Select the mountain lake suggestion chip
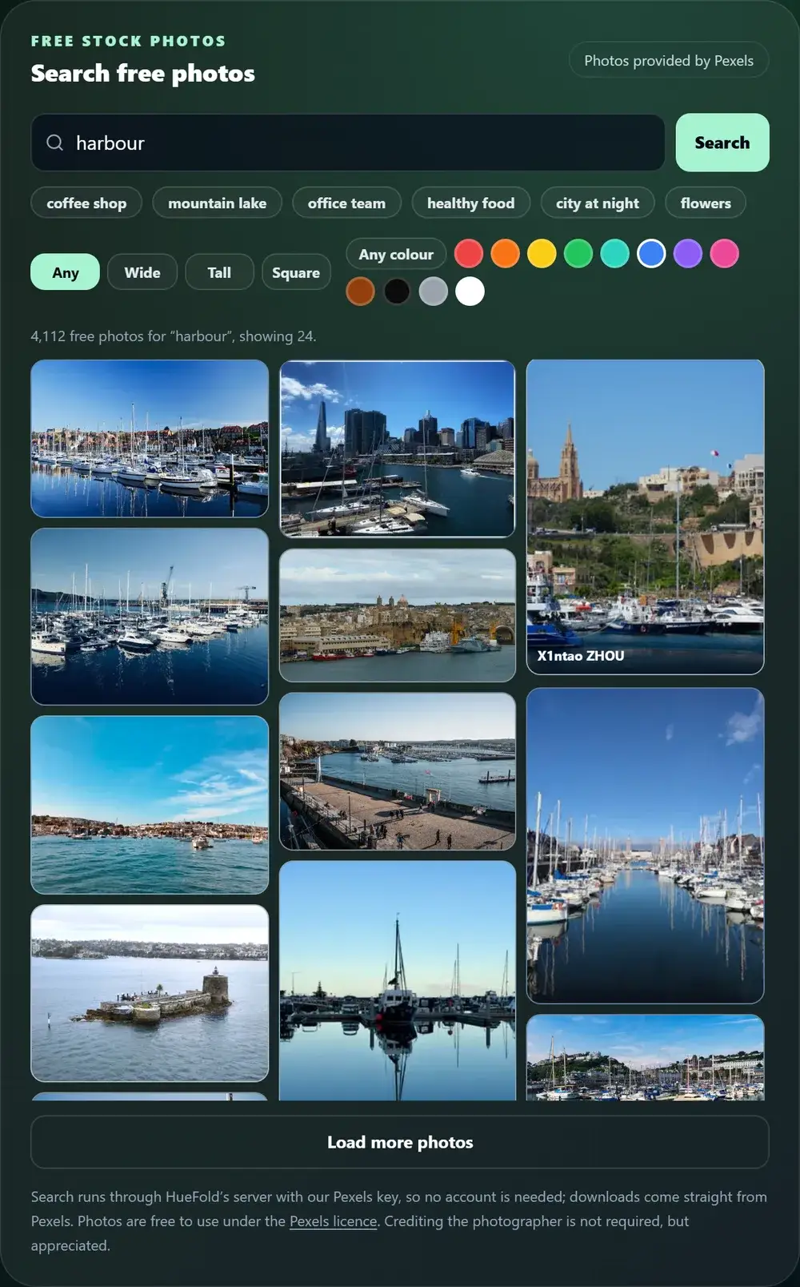This screenshot has height=1287, width=800. pyautogui.click(x=217, y=203)
